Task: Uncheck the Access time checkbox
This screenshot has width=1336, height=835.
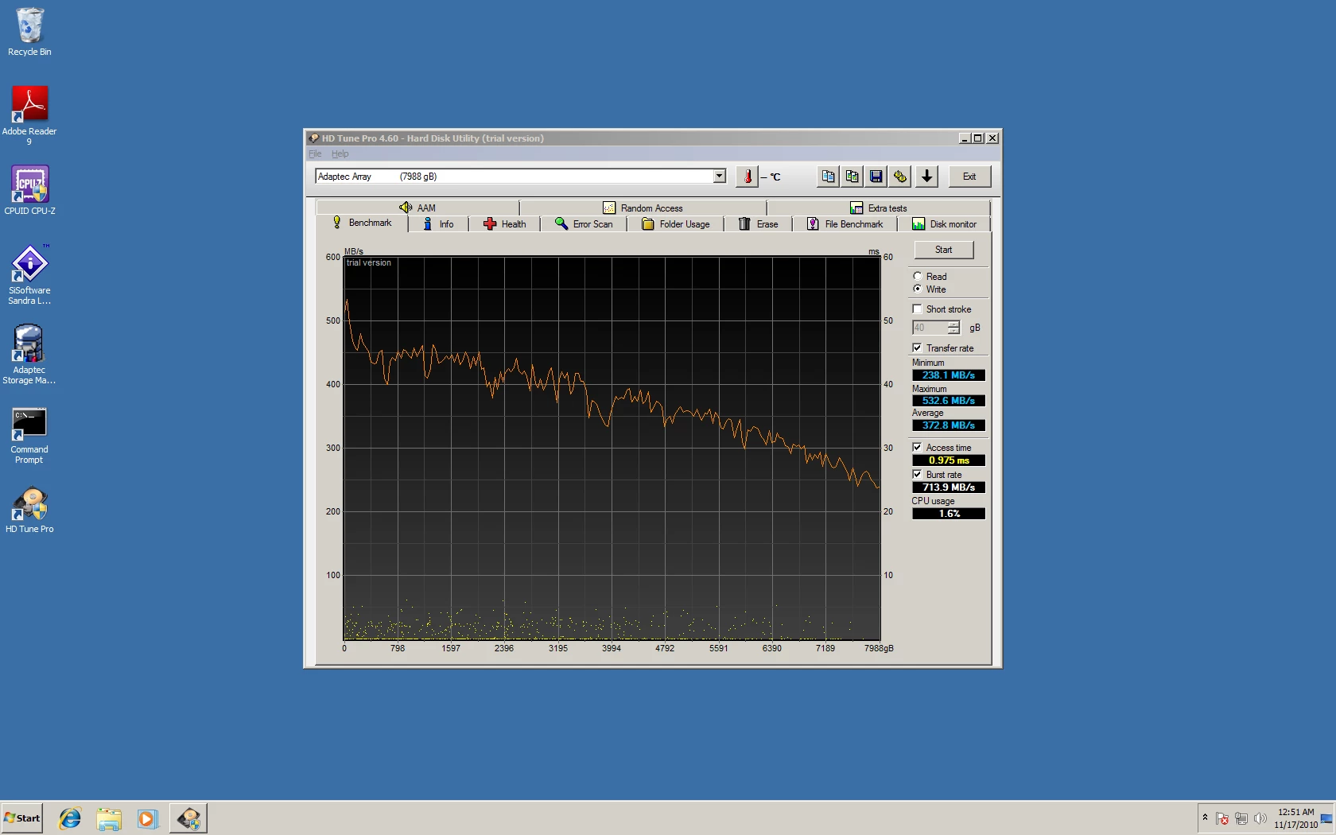Action: 918,448
